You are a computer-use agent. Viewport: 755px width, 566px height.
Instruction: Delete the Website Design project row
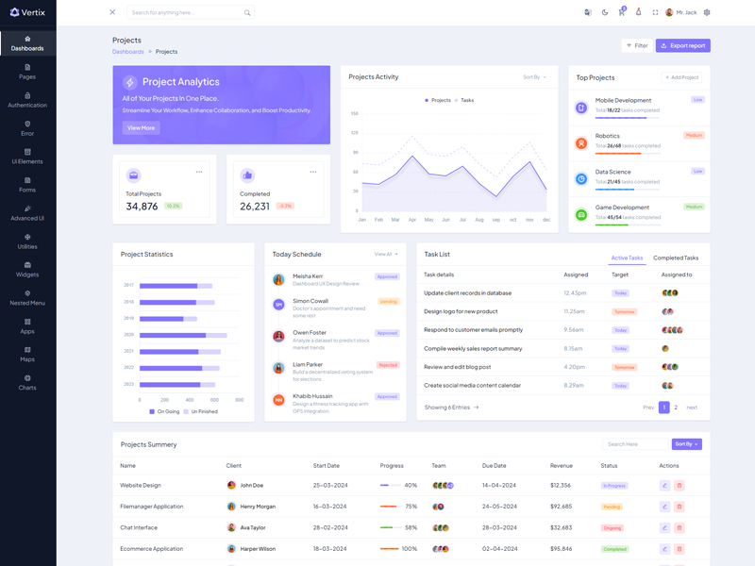tap(679, 485)
